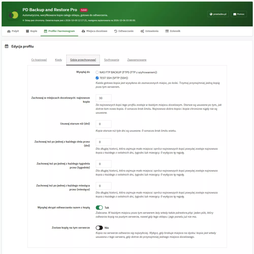Enable NAS FTP BACKUP destination checkbox
Image resolution: width=254 pixels, height=254 pixels.
pyautogui.click(x=97, y=72)
